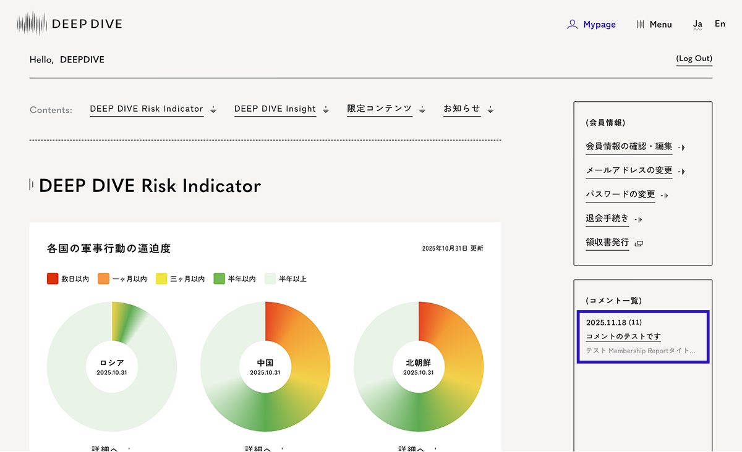
Task: Click the 中国 donut chart center
Action: [265, 367]
